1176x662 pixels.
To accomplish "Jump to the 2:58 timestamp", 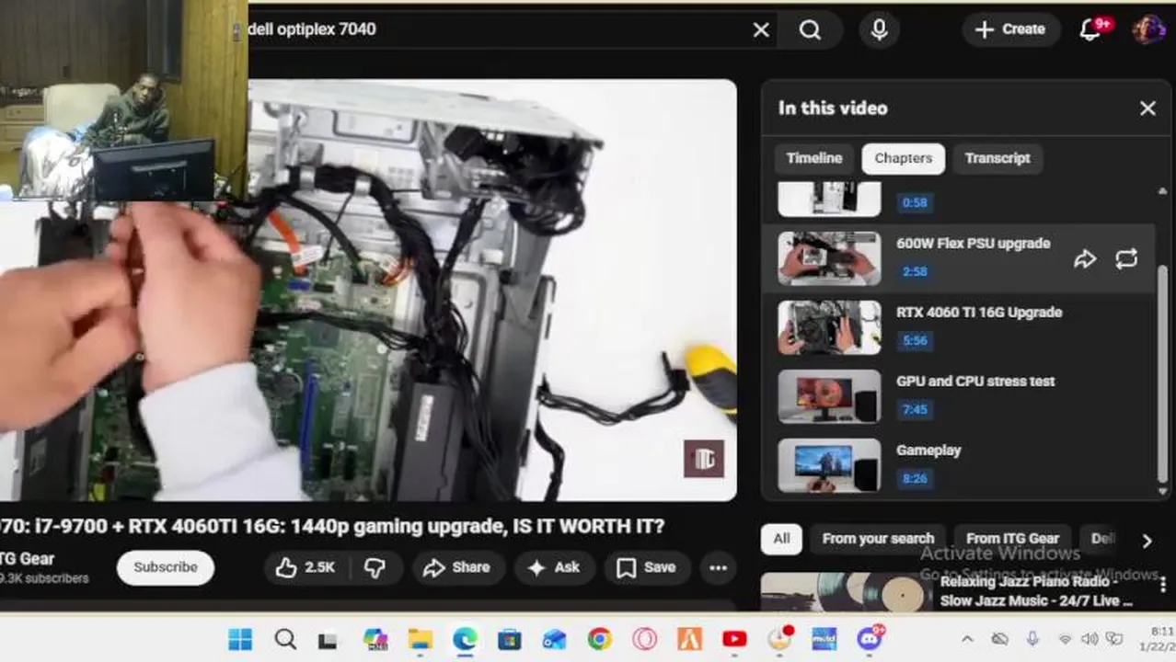I will [915, 271].
